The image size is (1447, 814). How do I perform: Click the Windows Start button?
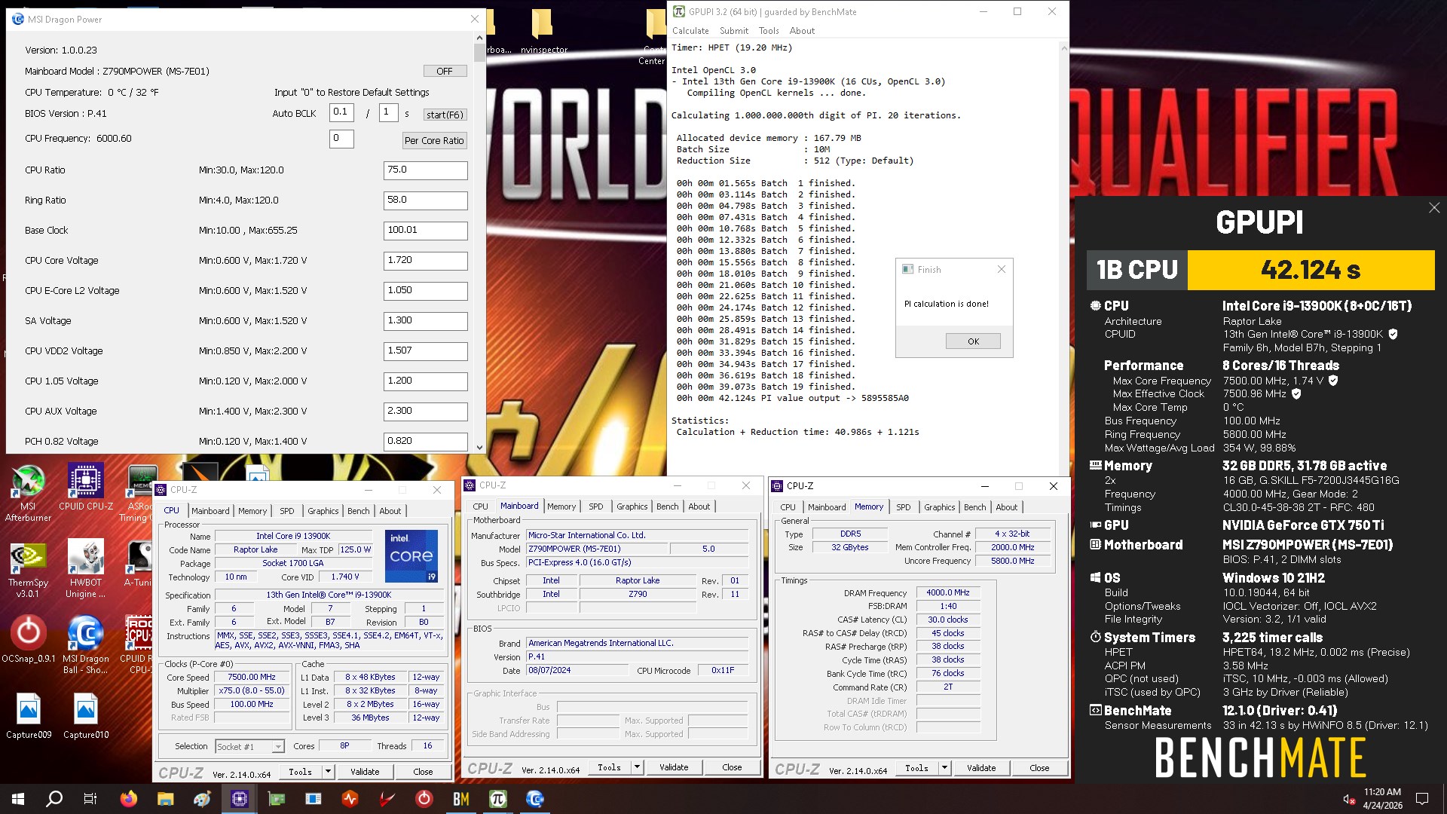18,799
